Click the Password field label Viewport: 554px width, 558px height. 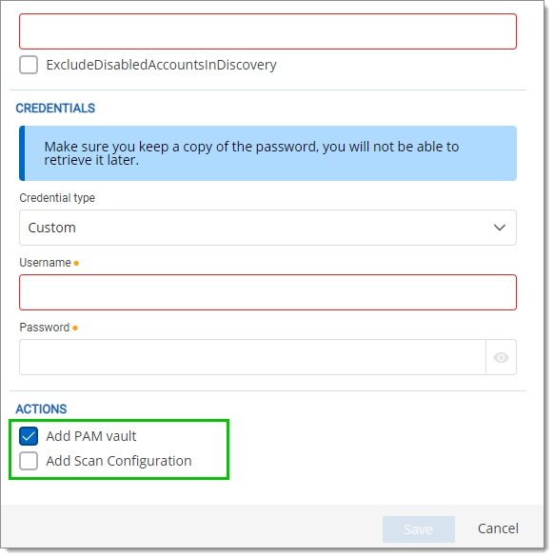pyautogui.click(x=45, y=328)
